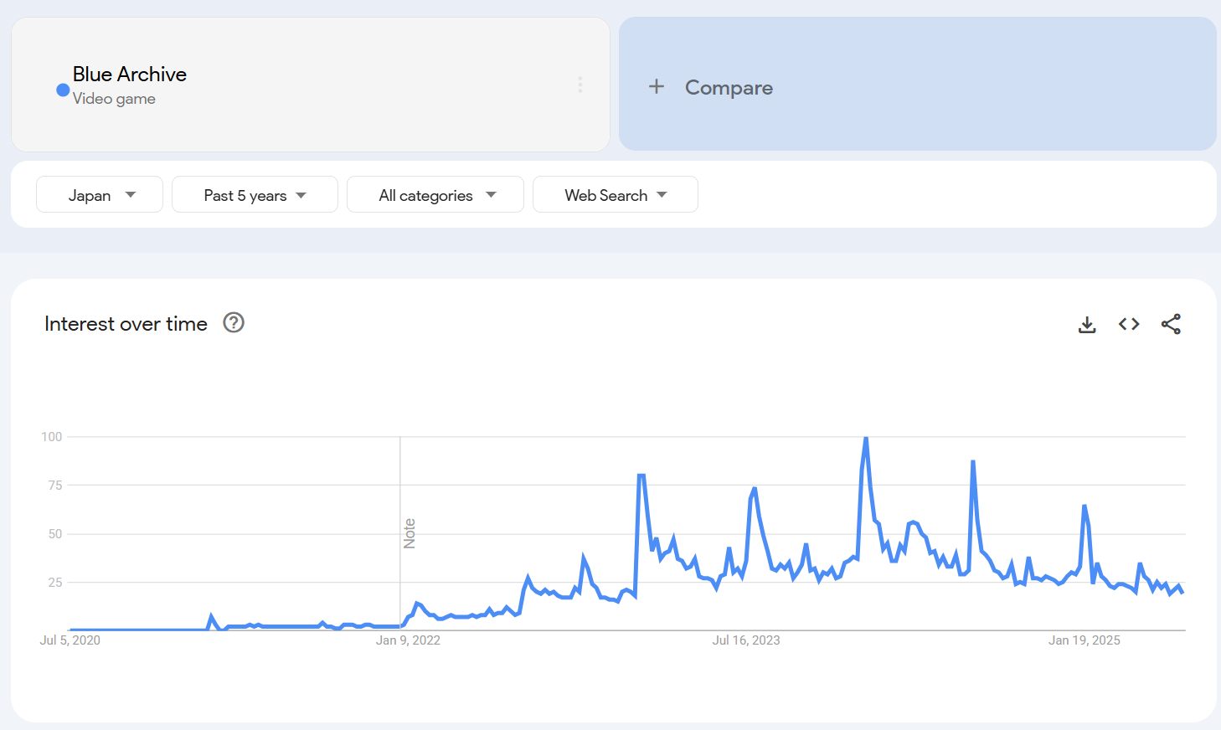
Task: Open the Japan region dropdown
Action: click(x=100, y=195)
